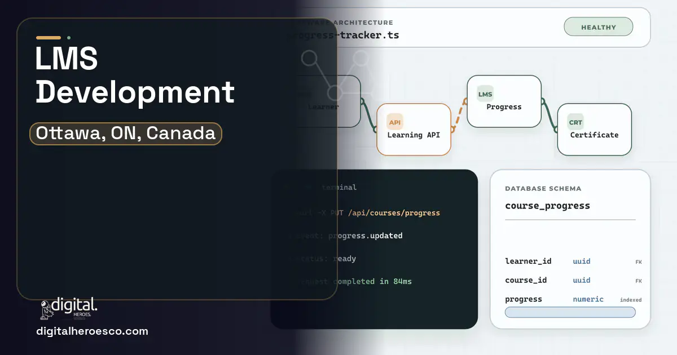Click the LMS Development heading
677x355 pixels.
pos(135,75)
